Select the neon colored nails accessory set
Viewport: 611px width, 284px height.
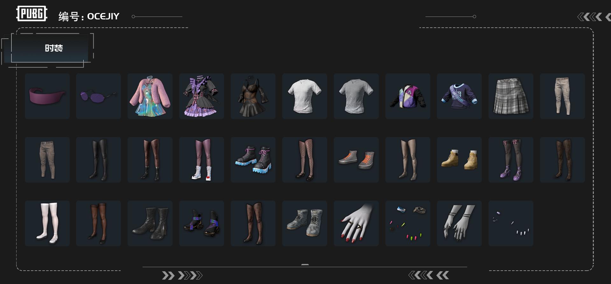point(408,223)
